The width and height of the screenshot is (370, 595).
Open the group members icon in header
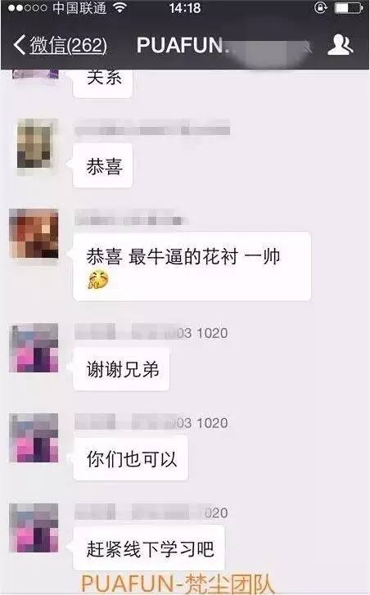[340, 45]
